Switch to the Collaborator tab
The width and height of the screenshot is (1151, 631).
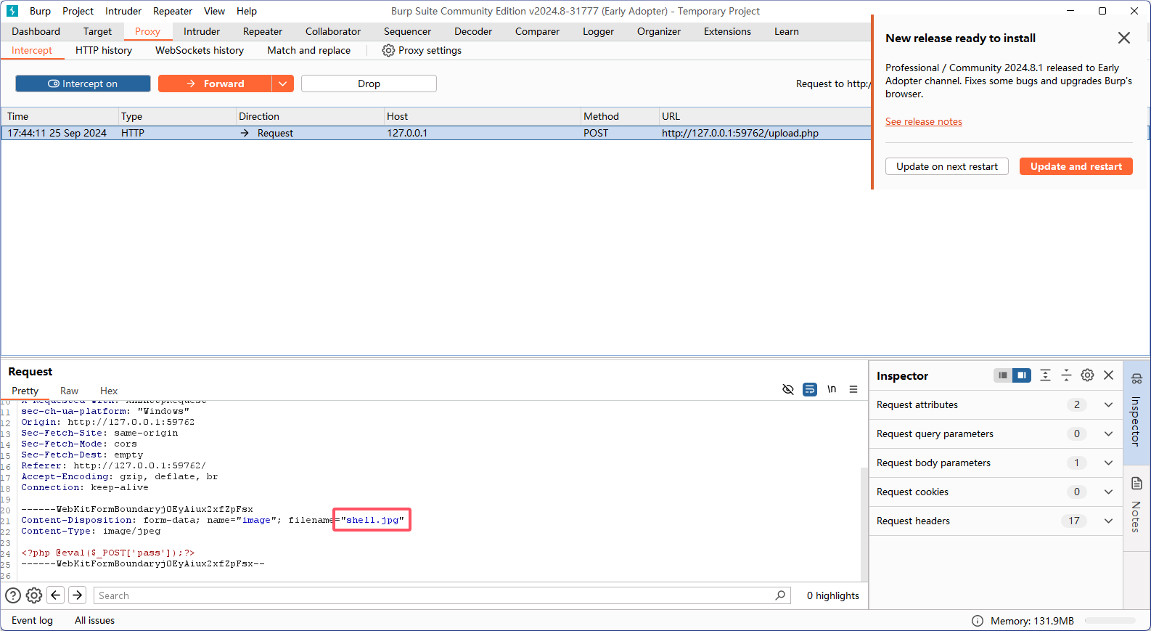[x=332, y=31]
